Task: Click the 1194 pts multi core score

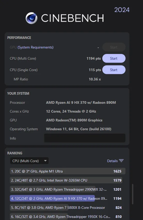Action: pos(94,58)
